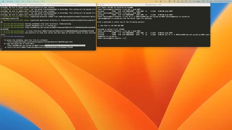Open Control Center from the menu bar

point(211,1)
